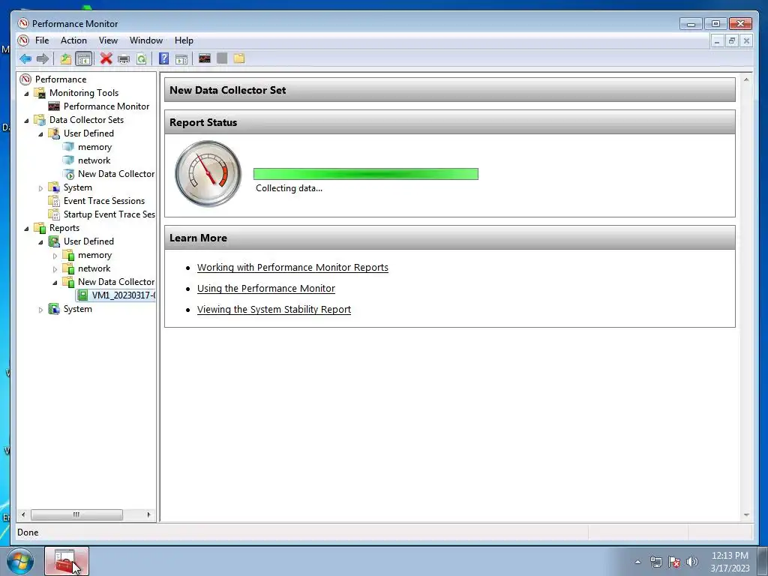The height and width of the screenshot is (576, 768).
Task: Open Action Center flag tray icon
Action: (x=674, y=562)
